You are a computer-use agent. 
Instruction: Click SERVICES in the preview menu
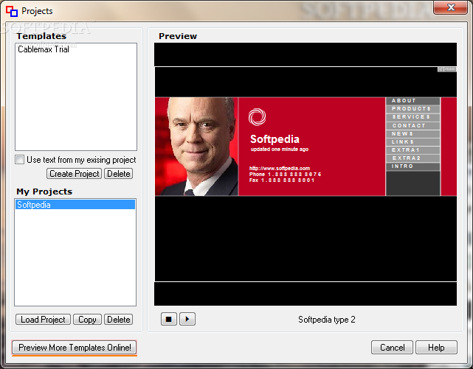(412, 117)
